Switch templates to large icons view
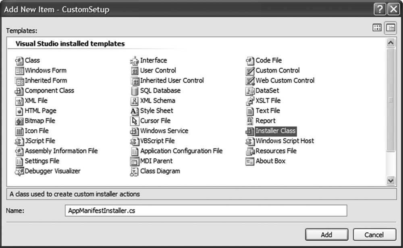The image size is (403, 248). (x=377, y=27)
